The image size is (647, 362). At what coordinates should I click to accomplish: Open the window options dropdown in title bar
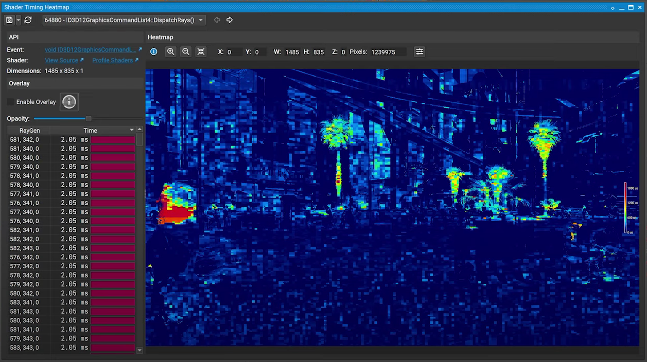point(613,8)
